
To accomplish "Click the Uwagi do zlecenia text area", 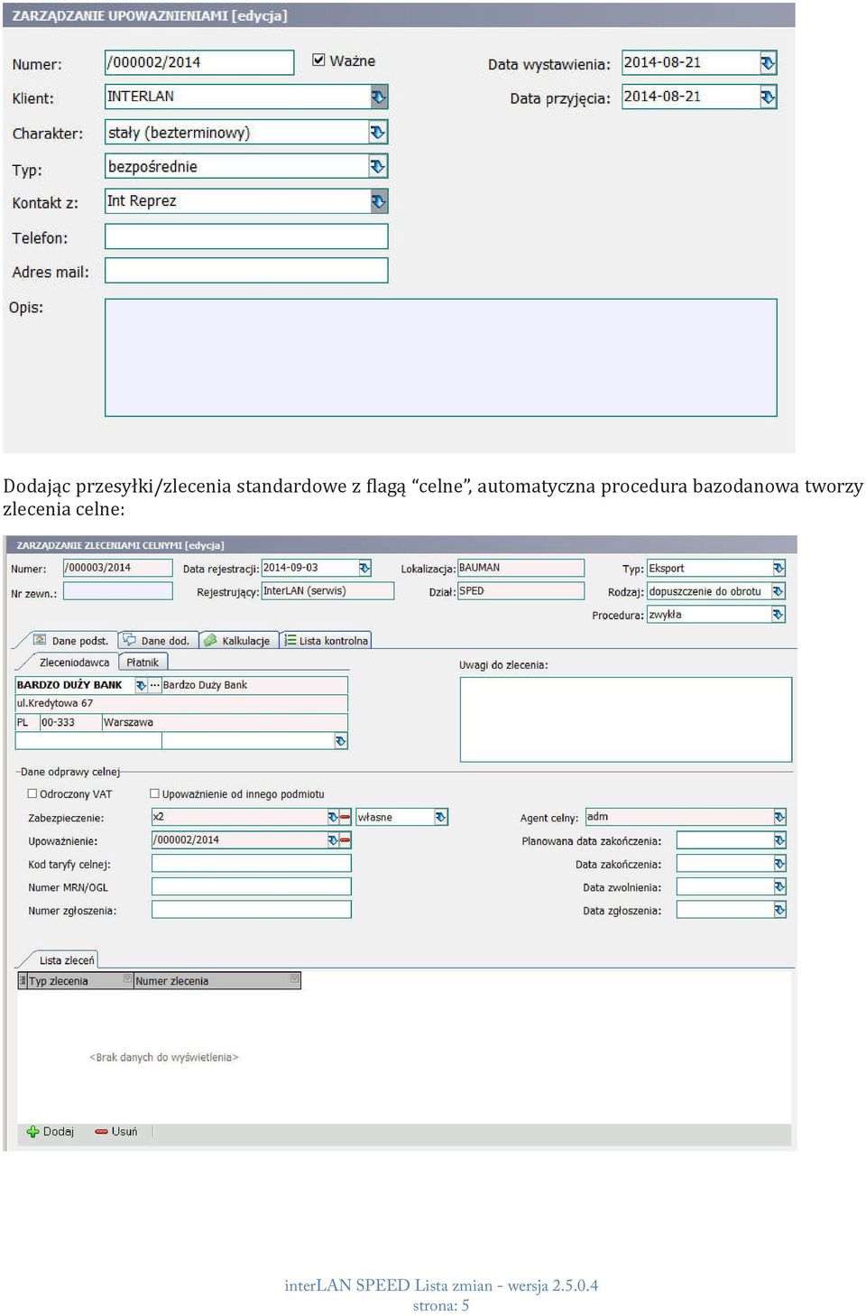I will click(626, 719).
